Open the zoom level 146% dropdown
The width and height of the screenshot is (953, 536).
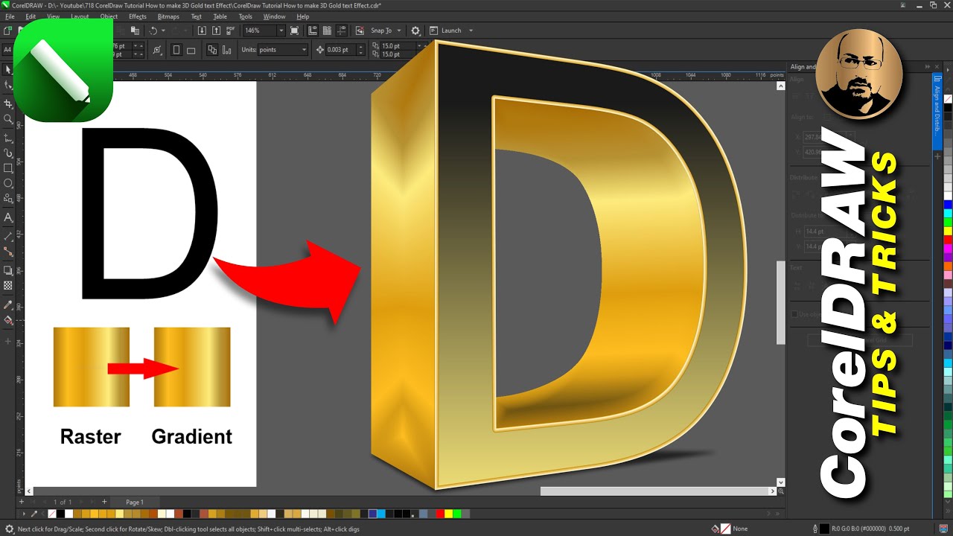pos(281,31)
